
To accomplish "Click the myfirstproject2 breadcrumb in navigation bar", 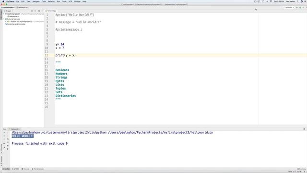I will (9, 8).
